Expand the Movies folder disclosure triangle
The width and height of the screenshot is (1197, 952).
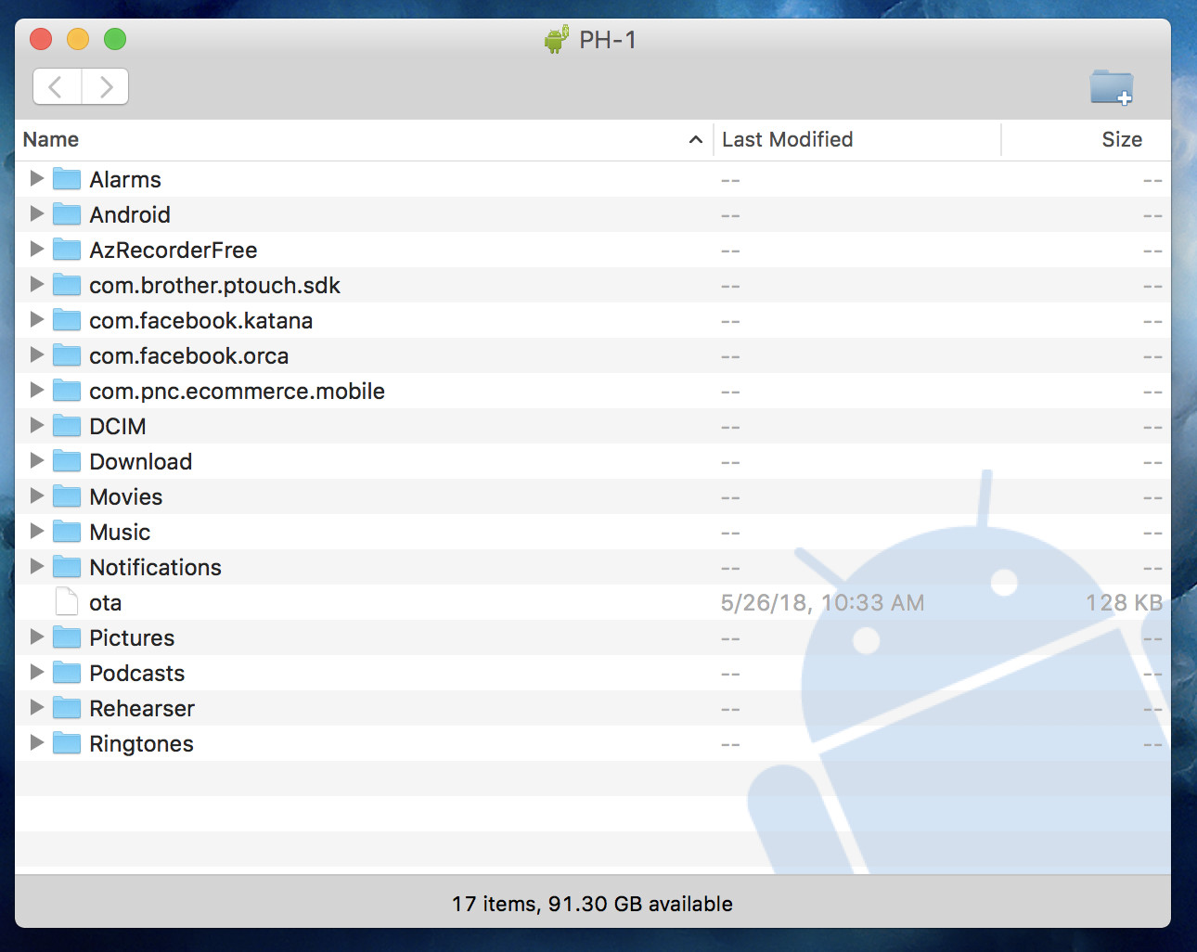37,495
